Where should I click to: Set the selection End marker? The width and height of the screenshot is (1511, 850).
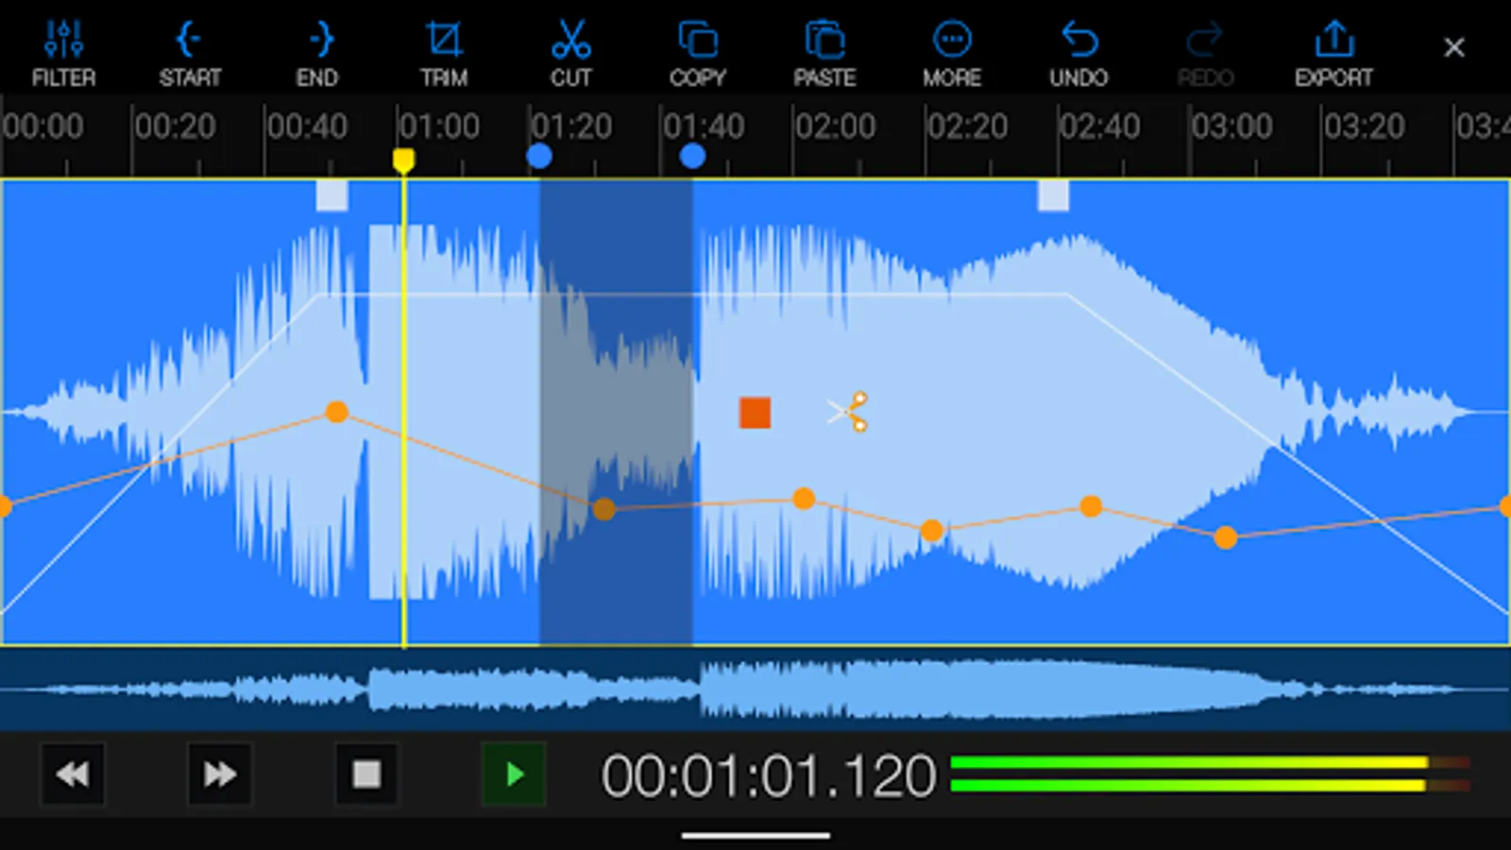tap(317, 55)
